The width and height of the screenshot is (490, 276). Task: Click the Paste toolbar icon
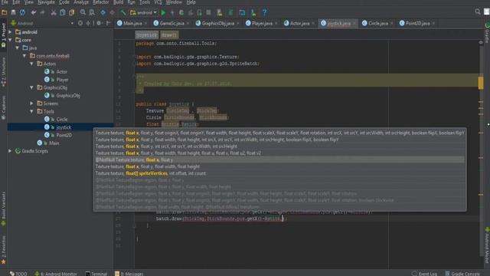click(x=71, y=12)
